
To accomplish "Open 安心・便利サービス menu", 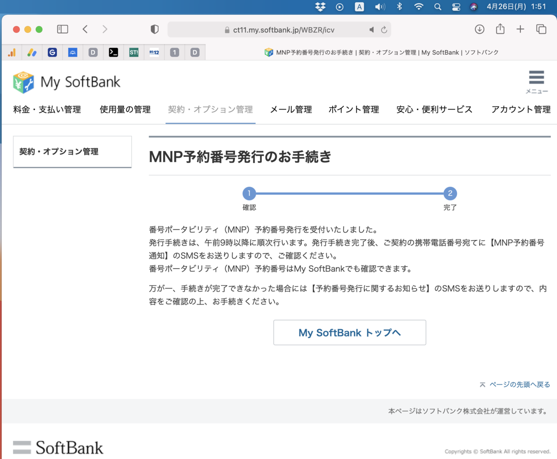I will (x=434, y=110).
